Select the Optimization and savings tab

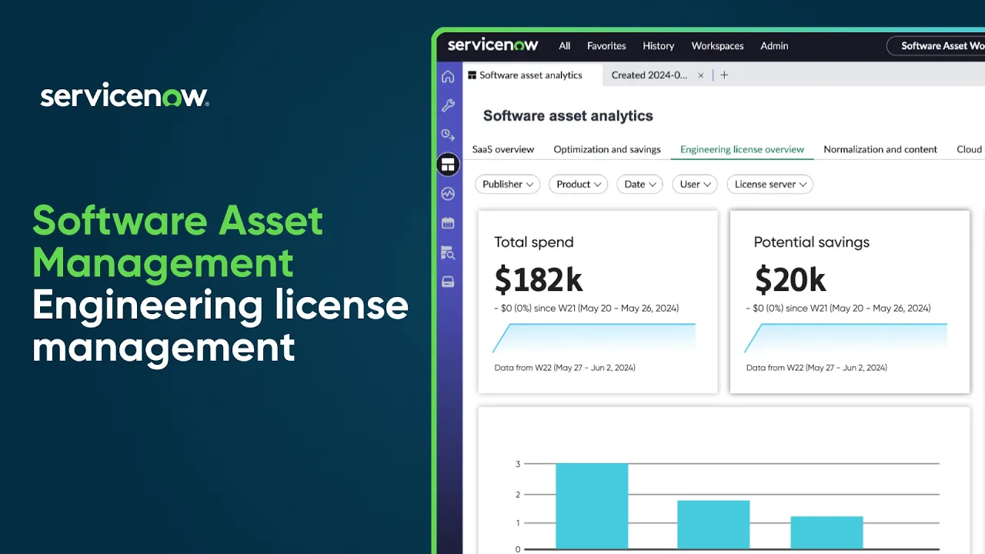click(x=607, y=149)
